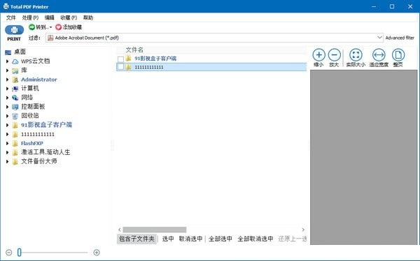Expand the 计算机 tree node

[x=7, y=89]
